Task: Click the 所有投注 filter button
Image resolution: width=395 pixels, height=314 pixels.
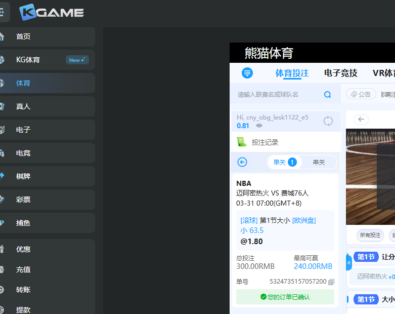Action: 369,235
